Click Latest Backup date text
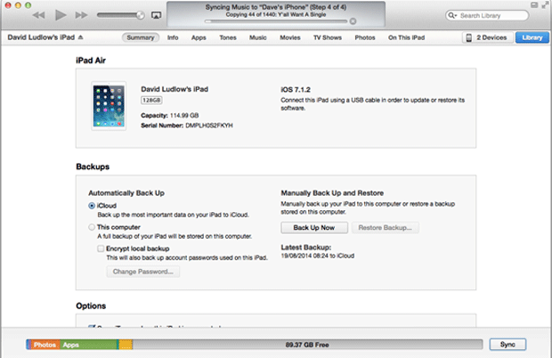The width and height of the screenshot is (552, 358). (318, 256)
